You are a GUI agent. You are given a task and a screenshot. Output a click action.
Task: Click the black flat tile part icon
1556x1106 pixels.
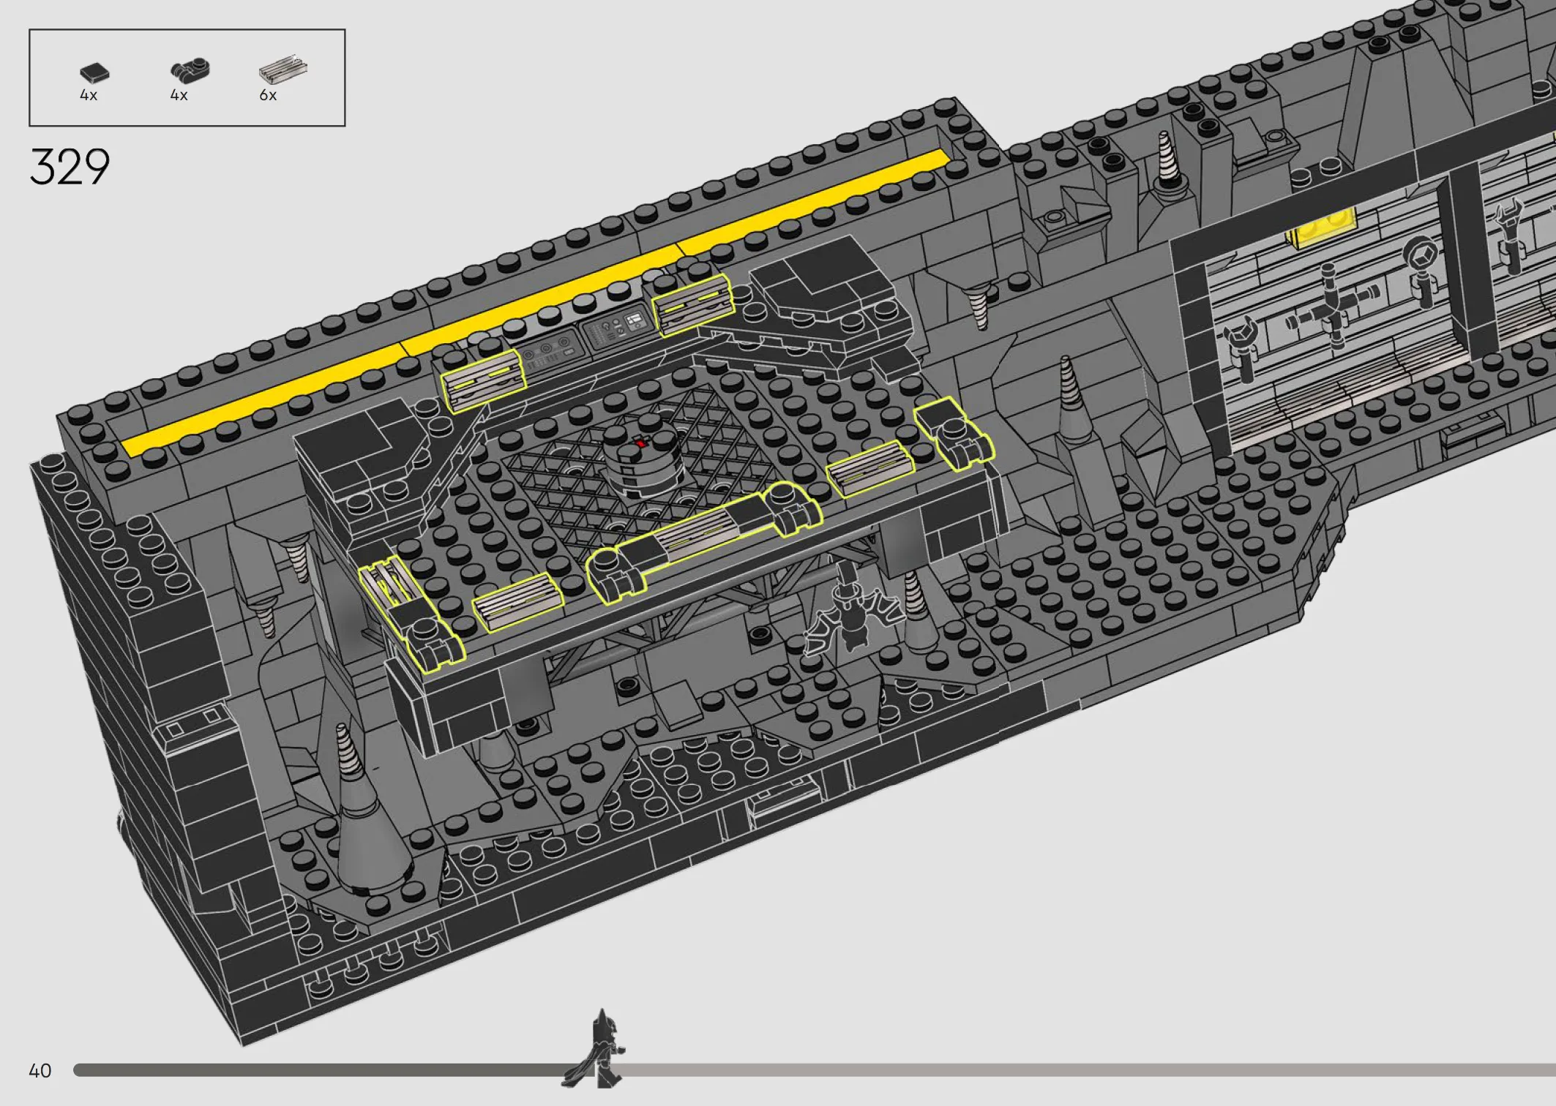point(94,72)
